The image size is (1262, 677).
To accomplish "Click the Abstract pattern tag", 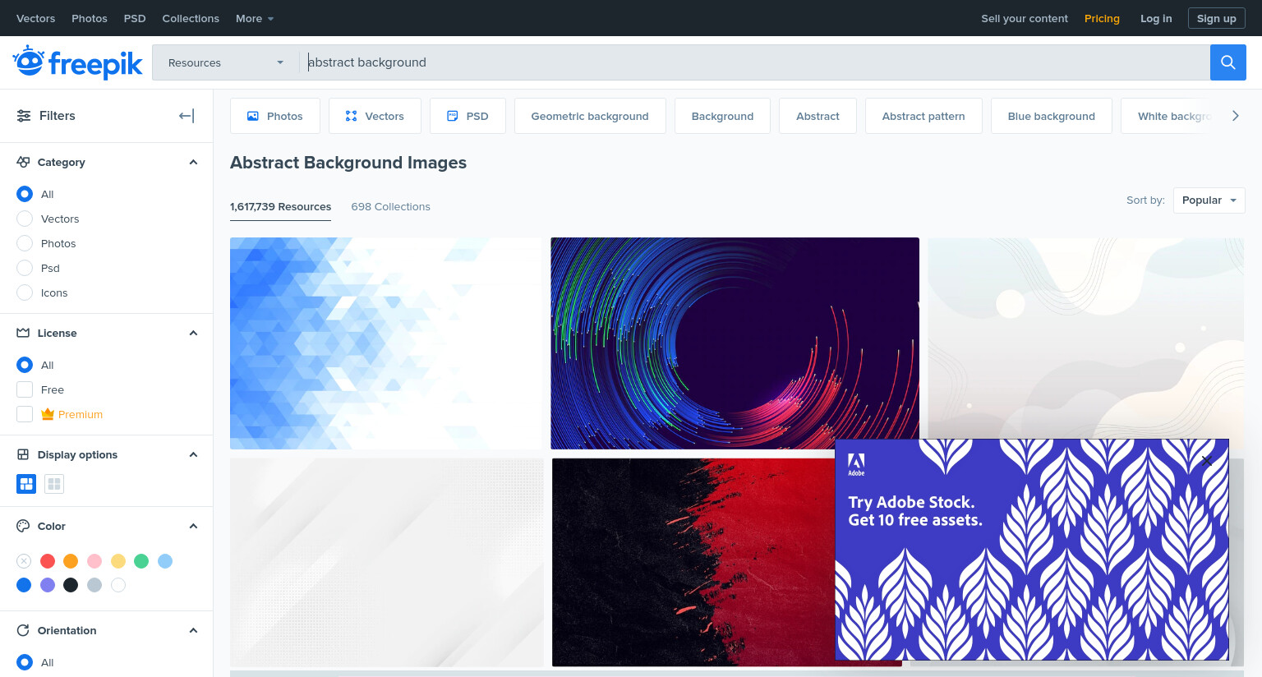I will (x=923, y=116).
